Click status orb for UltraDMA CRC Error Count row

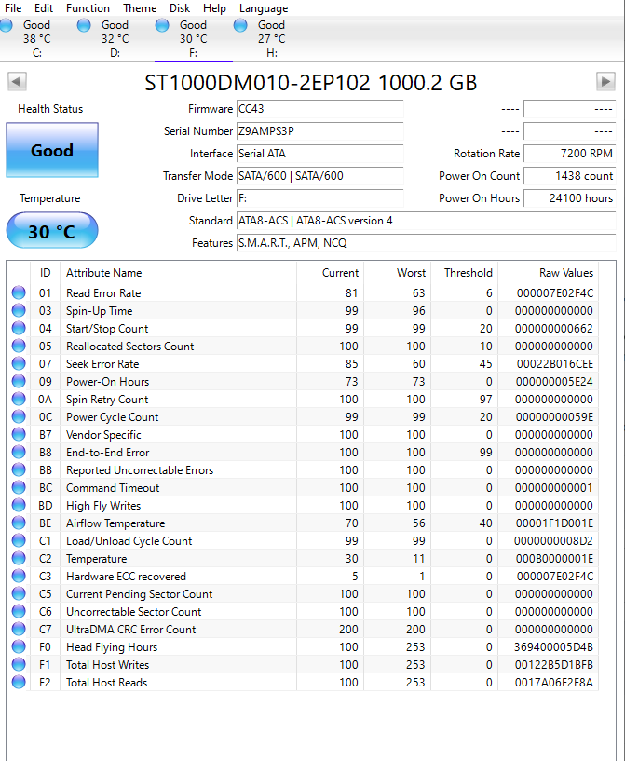pos(19,630)
